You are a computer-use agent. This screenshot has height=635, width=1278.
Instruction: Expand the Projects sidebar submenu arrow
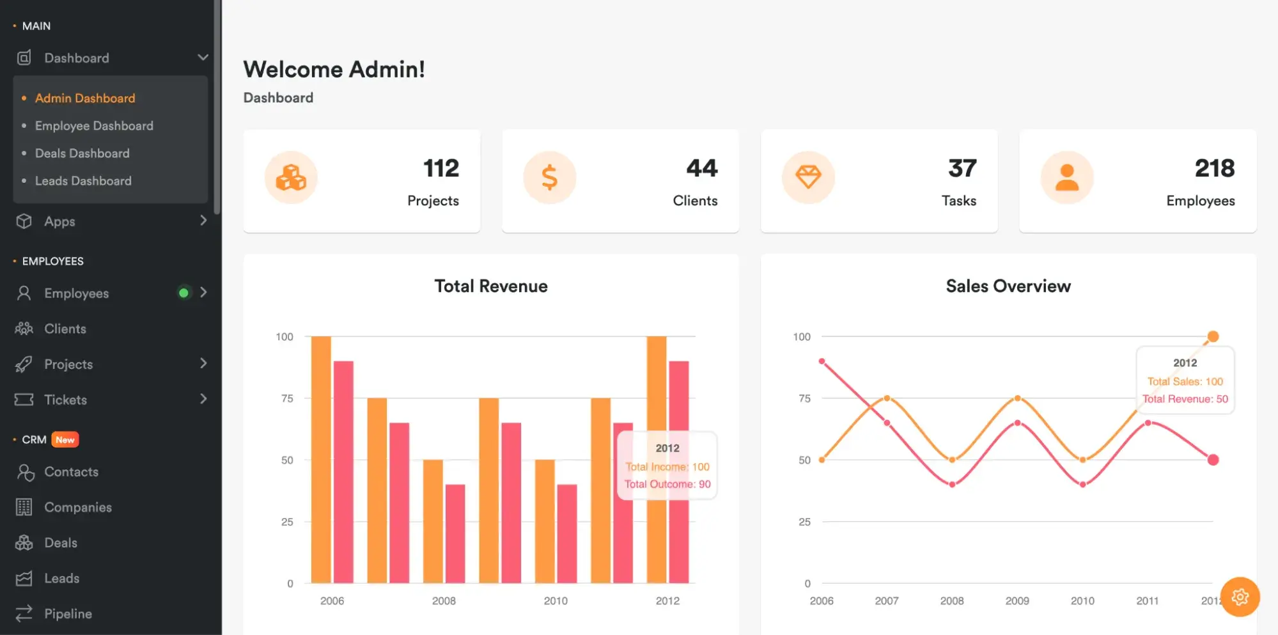click(x=203, y=363)
